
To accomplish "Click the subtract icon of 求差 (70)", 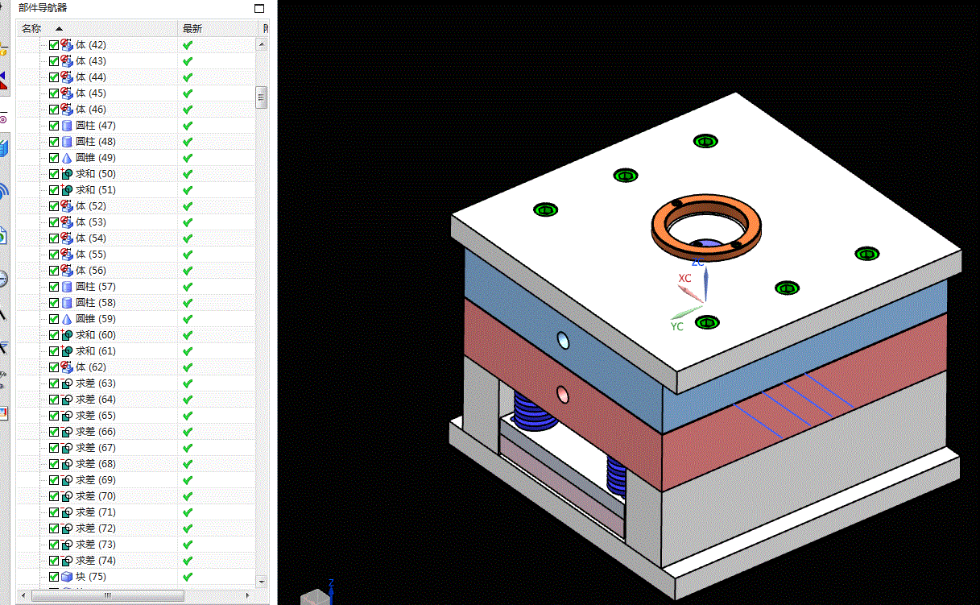I will coord(67,496).
